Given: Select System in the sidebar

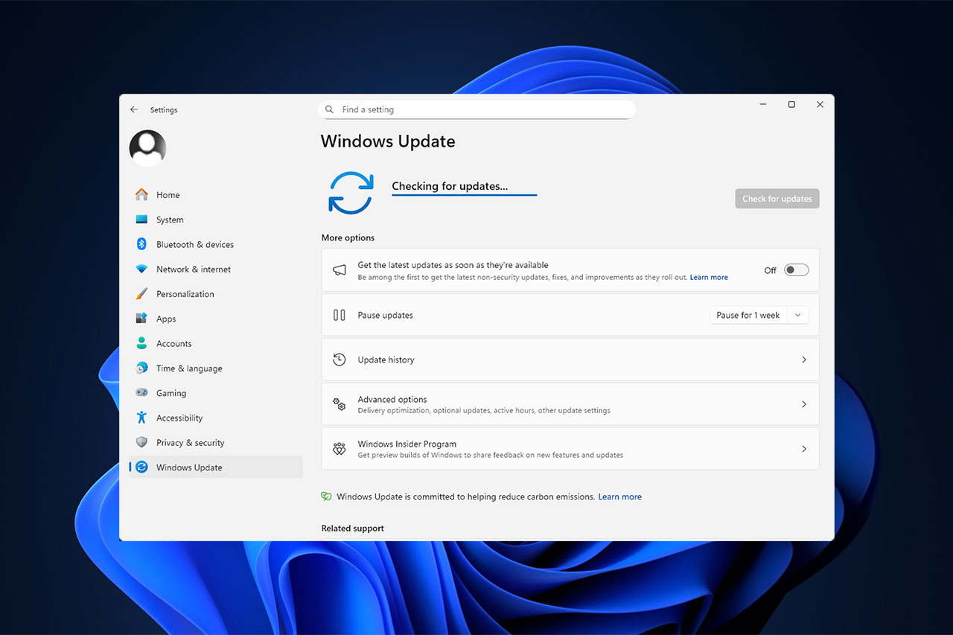Looking at the screenshot, I should tap(216, 220).
